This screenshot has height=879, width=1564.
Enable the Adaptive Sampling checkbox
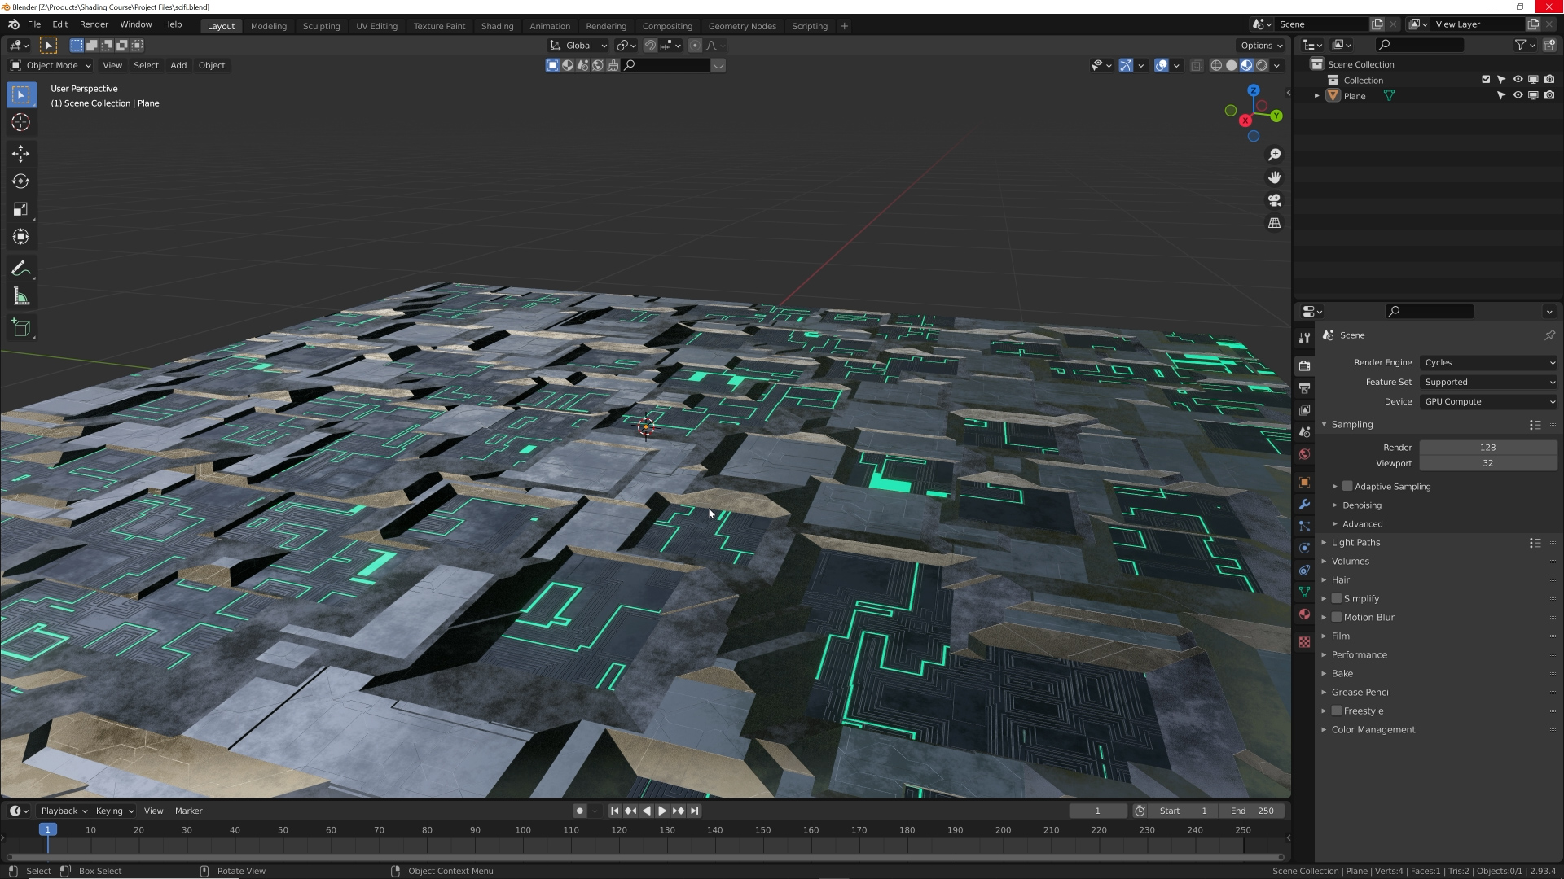point(1347,487)
